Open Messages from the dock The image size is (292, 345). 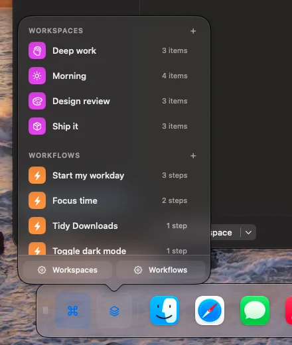pyautogui.click(x=255, y=310)
